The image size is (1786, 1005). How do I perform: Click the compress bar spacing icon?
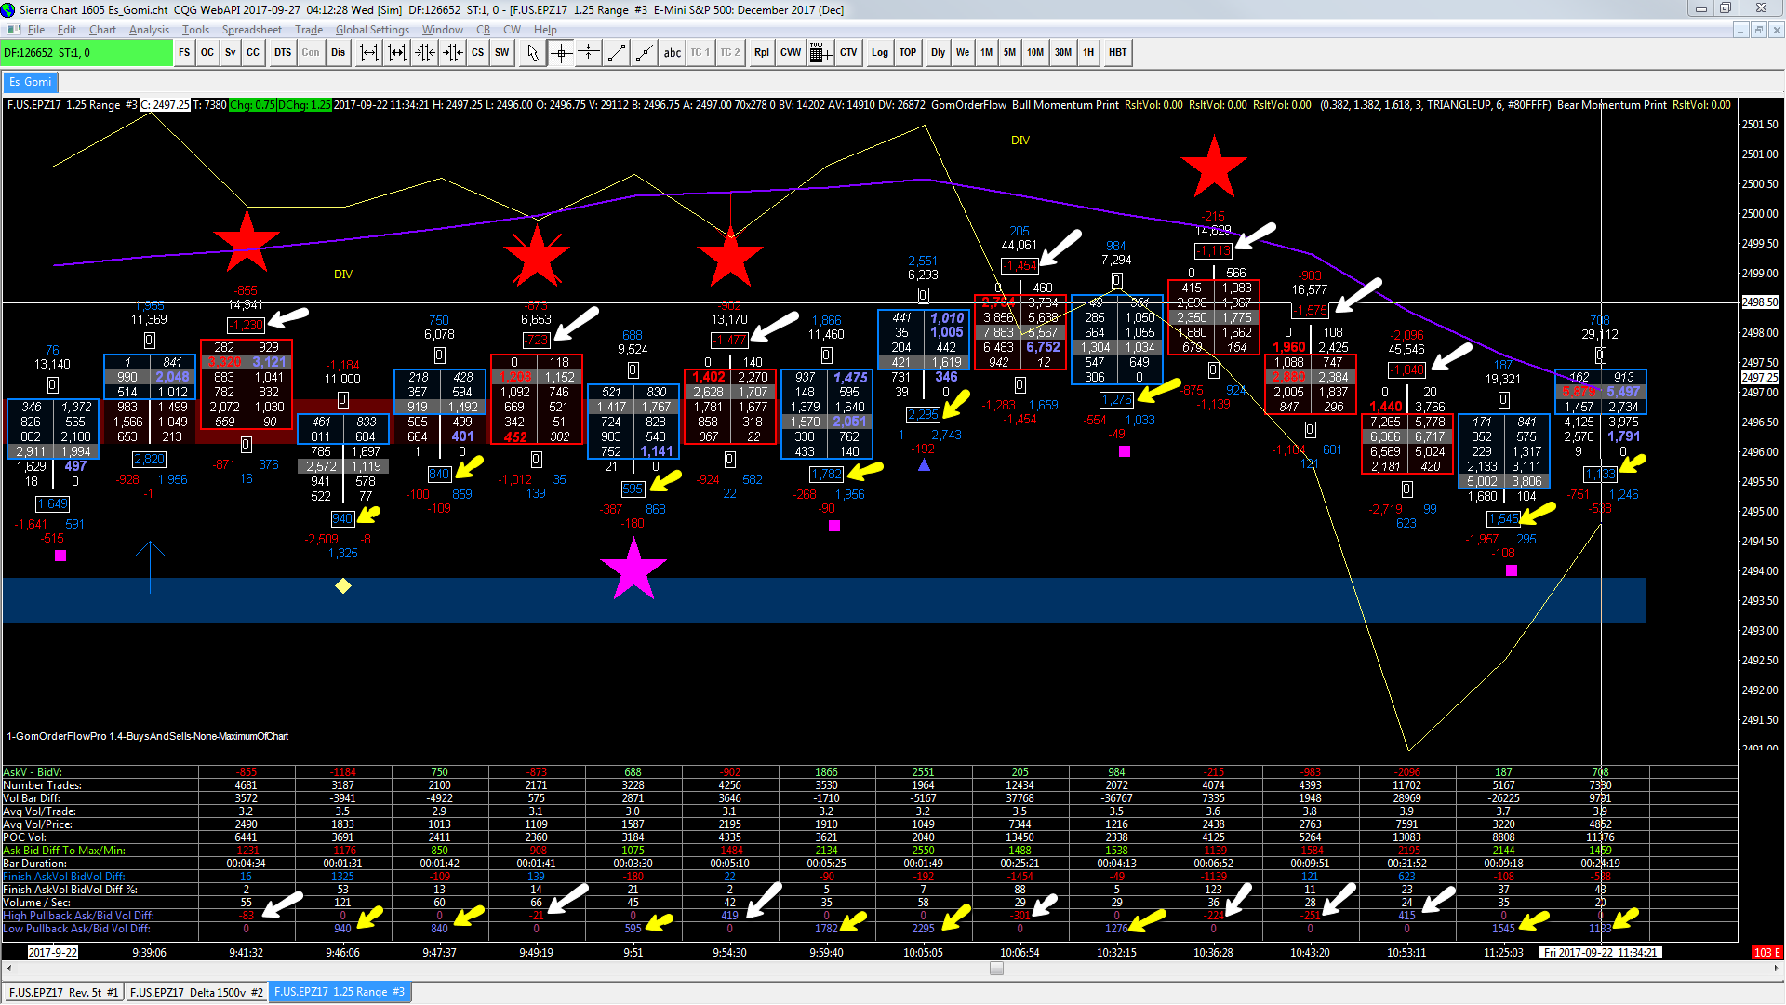click(x=425, y=53)
